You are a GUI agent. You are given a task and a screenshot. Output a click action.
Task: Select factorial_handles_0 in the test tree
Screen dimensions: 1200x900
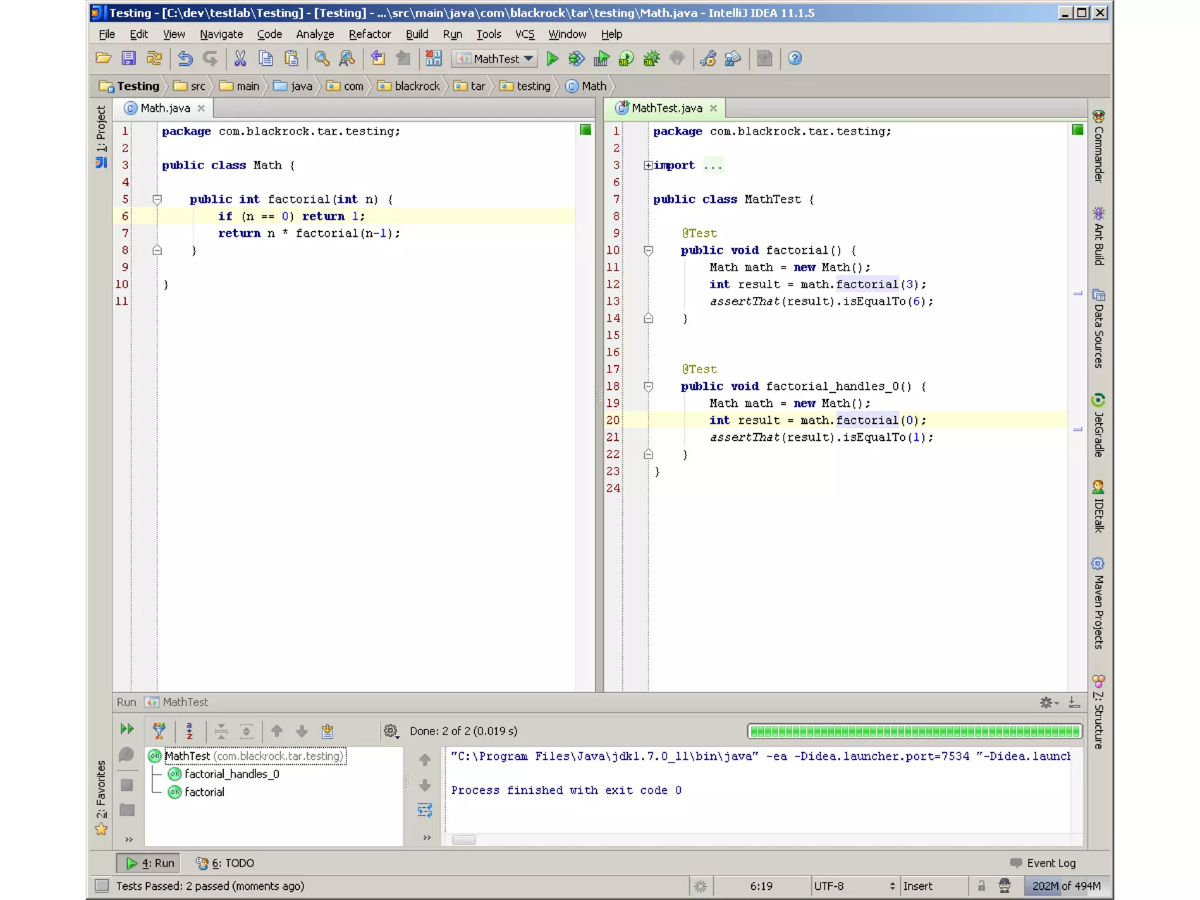[231, 774]
